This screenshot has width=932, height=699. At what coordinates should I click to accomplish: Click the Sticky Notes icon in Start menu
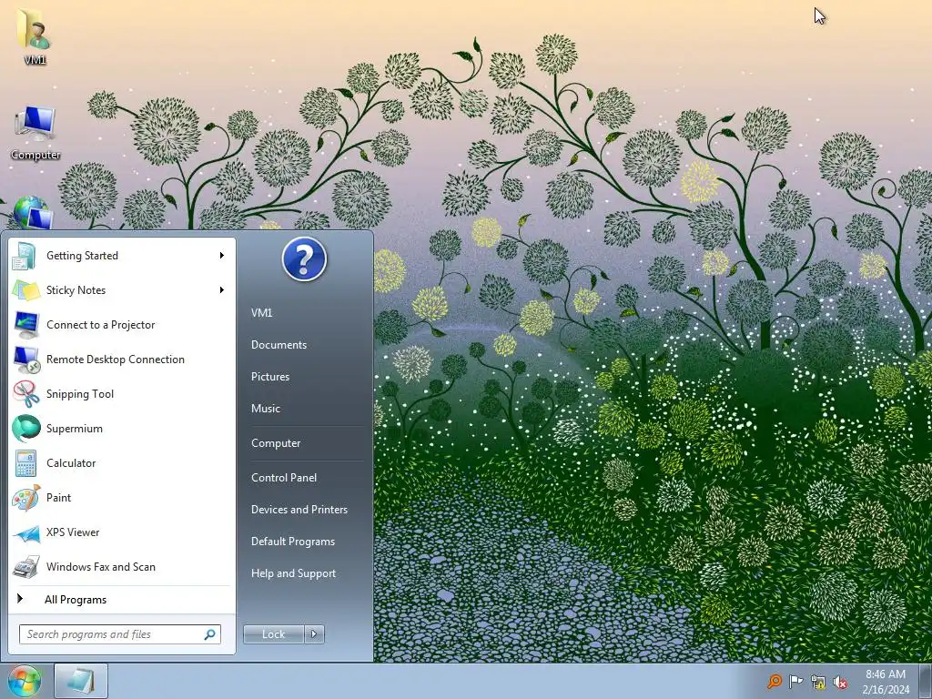(25, 290)
